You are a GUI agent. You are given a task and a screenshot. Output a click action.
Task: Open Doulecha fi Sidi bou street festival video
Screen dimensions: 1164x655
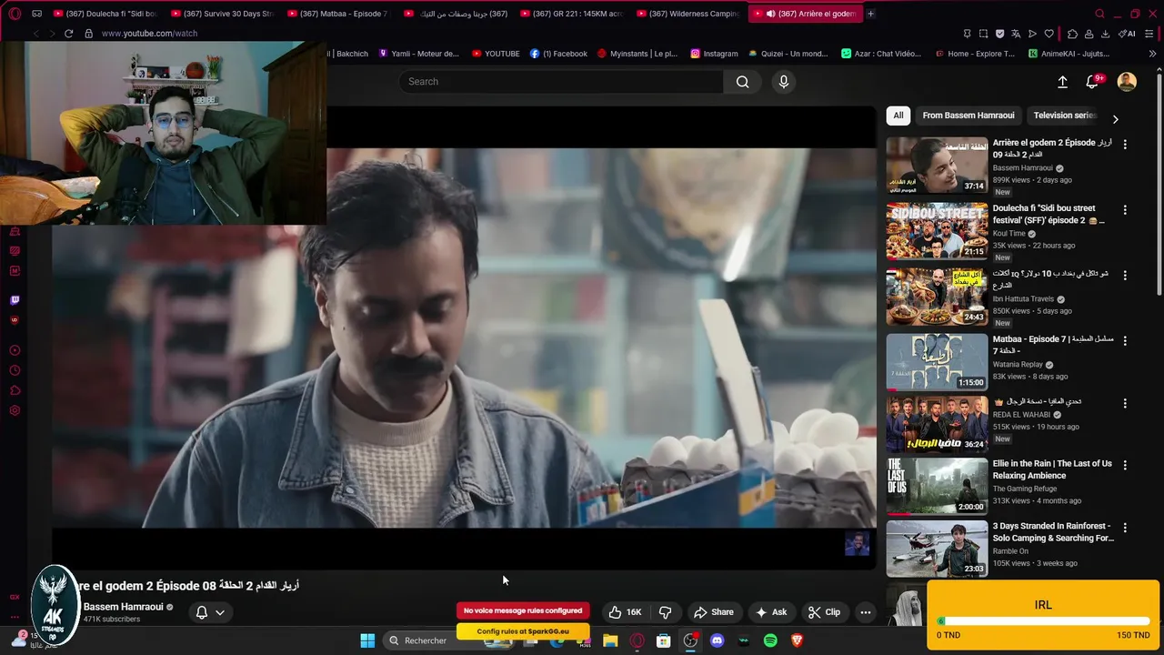tap(1049, 214)
